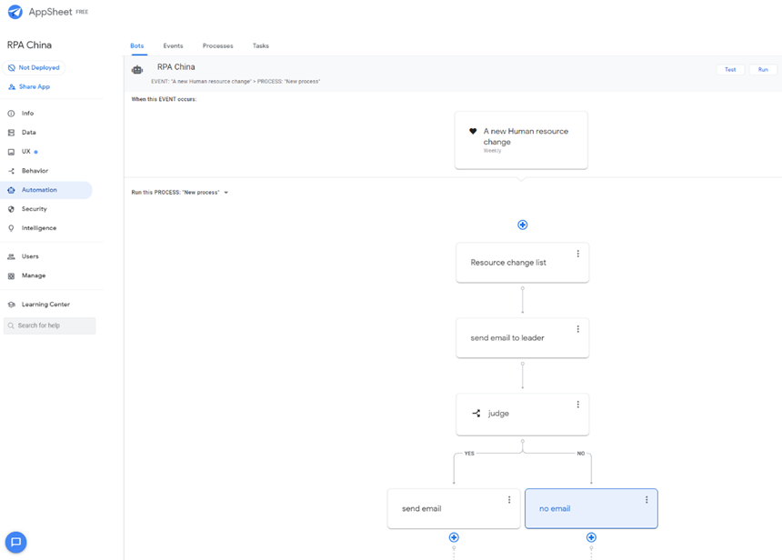
Task: Open the Learning Center cap icon
Action: (x=11, y=305)
